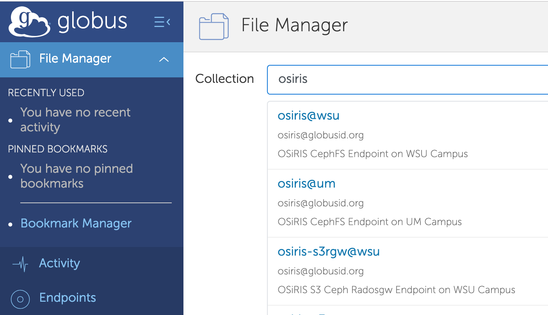The image size is (548, 315).
Task: Click into the Collection search field
Action: tap(407, 80)
